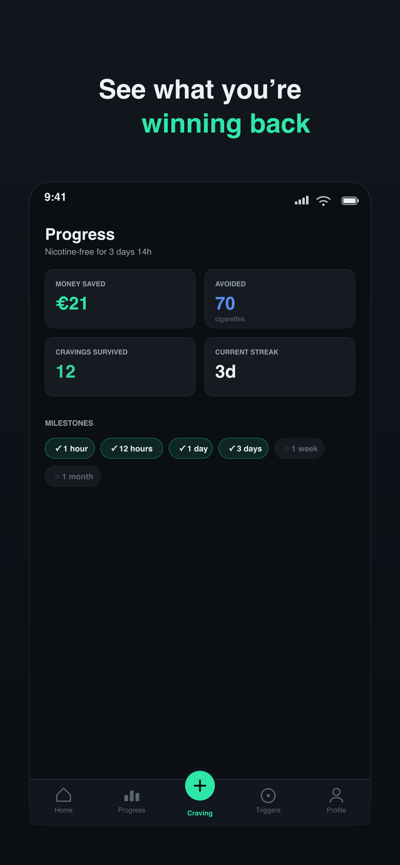Select the checked 1 hour milestone

(x=70, y=448)
